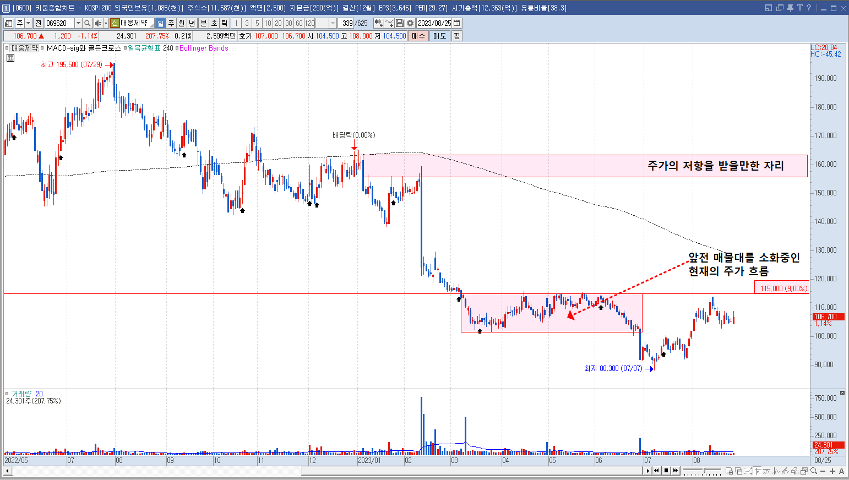This screenshot has height=480, width=849.
Task: Expand the dropdown next to the 주 selector
Action: pos(28,23)
